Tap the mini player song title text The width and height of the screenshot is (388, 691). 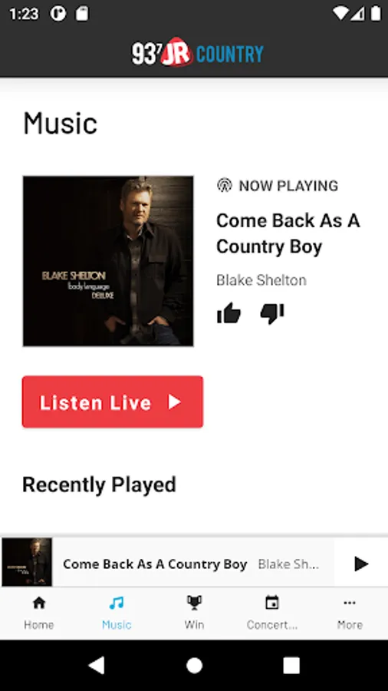(155, 564)
